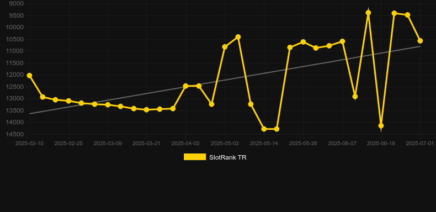Select the low data point above 2025-05-14
436x212 pixels.
tap(264, 129)
